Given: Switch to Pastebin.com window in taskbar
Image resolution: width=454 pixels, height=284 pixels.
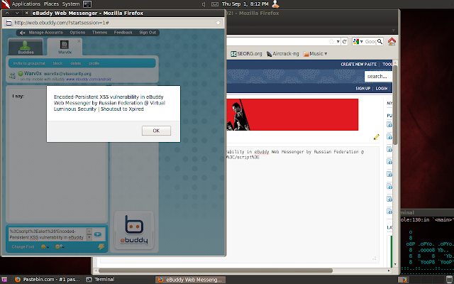Looking at the screenshot, I should [x=48, y=280].
